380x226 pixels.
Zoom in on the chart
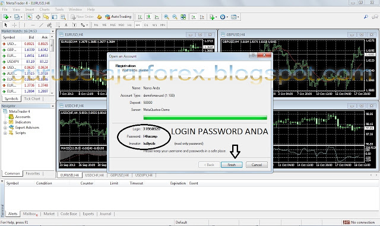click(x=166, y=17)
